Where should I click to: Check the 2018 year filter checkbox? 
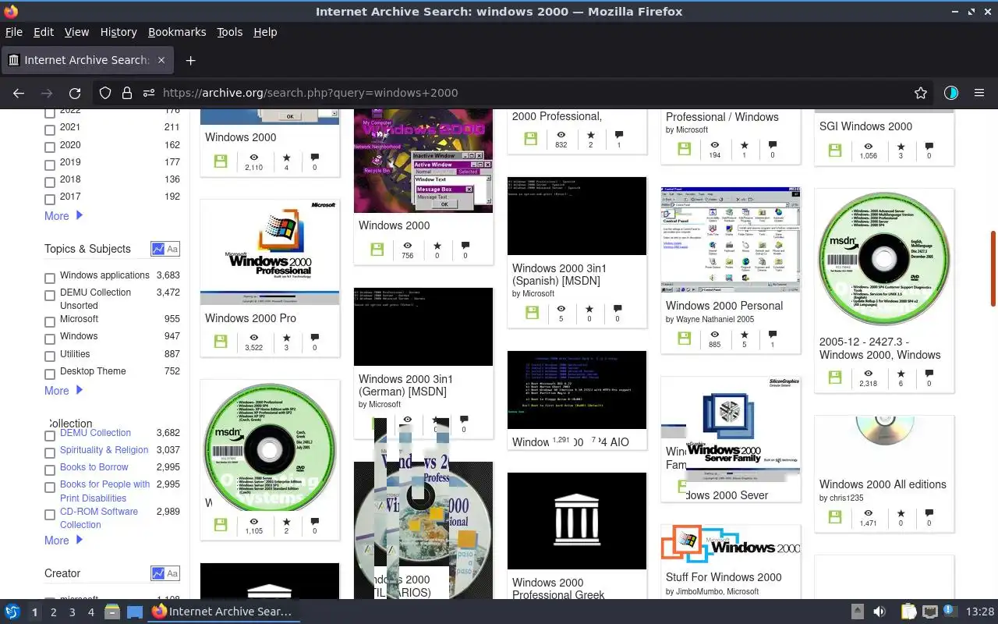pos(50,183)
